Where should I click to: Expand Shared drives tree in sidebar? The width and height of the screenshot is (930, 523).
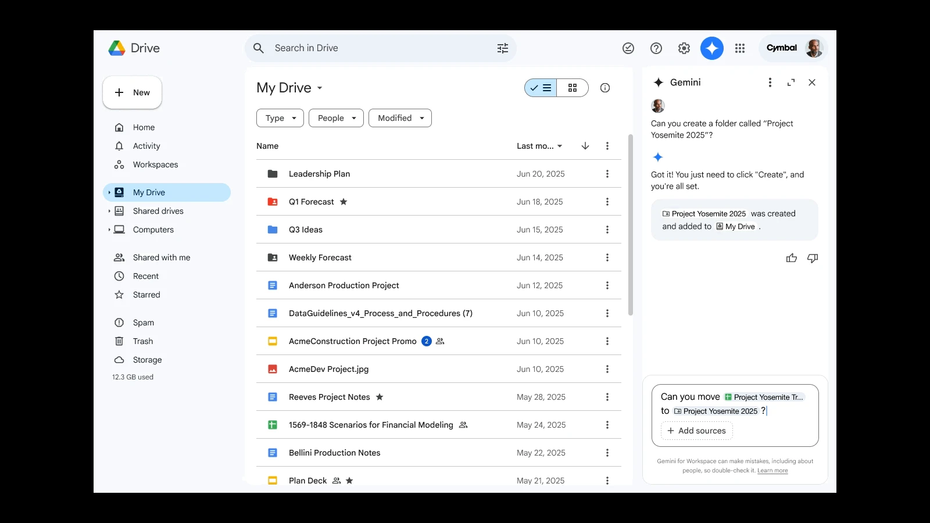click(x=109, y=211)
